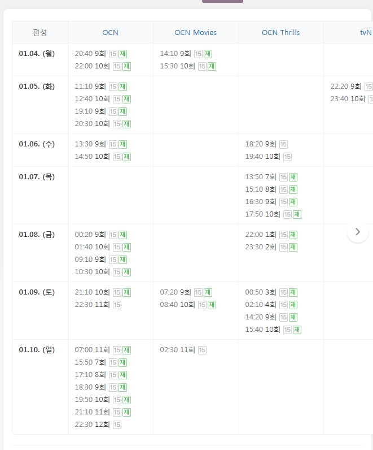373x450 pixels.
Task: Select the 01.07. (목) date row
Action: click(x=37, y=177)
